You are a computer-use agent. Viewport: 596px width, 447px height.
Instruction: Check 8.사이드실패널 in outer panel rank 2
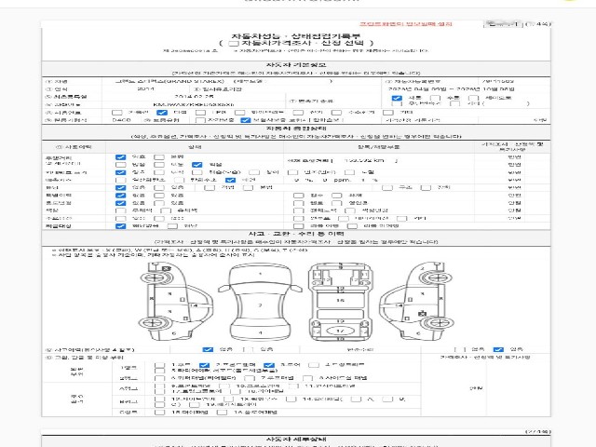(307, 378)
